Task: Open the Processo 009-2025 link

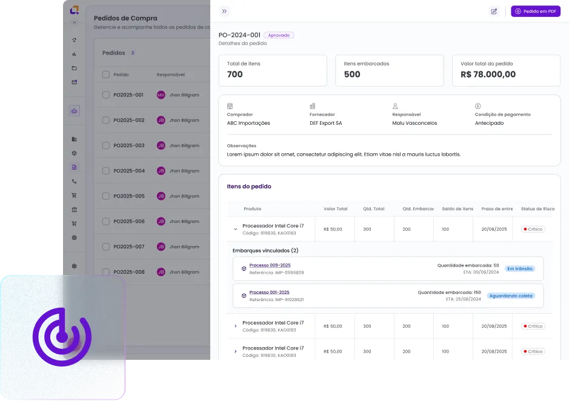Action: [270, 265]
